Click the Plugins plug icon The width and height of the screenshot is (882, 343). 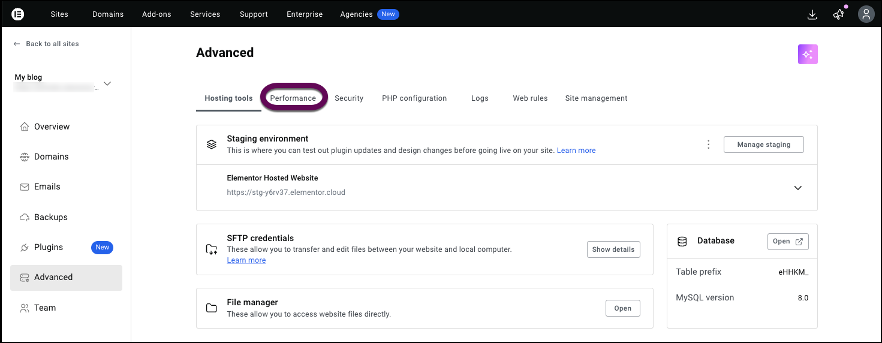(x=25, y=247)
